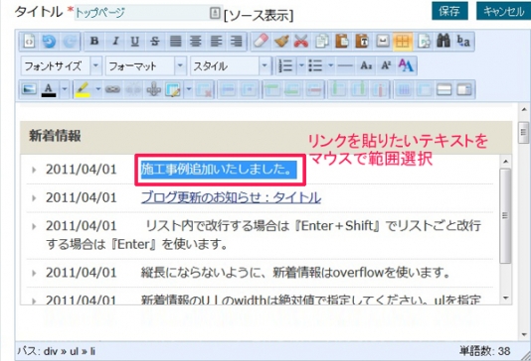This screenshot has width=531, height=361.
Task: Expand numbered list style arrow
Action: pyautogui.click(x=301, y=65)
